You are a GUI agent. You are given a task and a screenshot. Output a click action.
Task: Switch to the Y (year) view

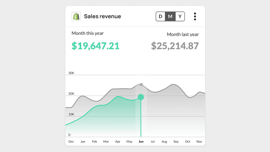coord(180,16)
